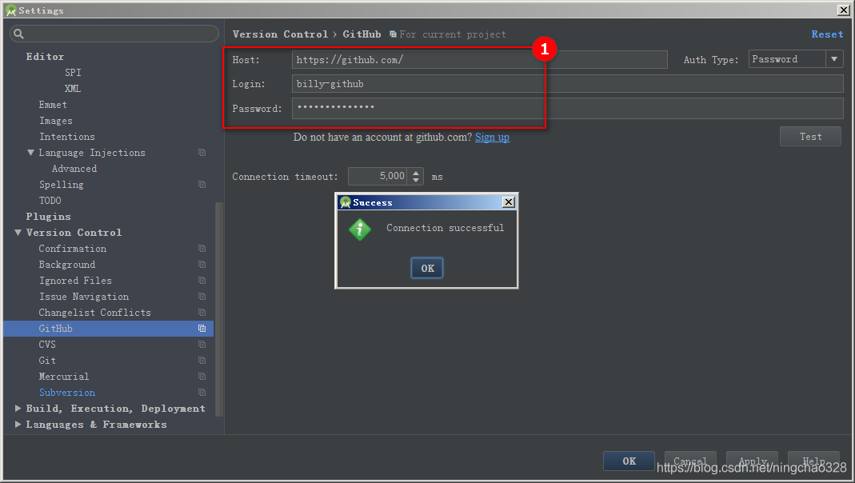Screen dimensions: 855x483
Task: Click the Cancel button in Settings
Action: [689, 461]
